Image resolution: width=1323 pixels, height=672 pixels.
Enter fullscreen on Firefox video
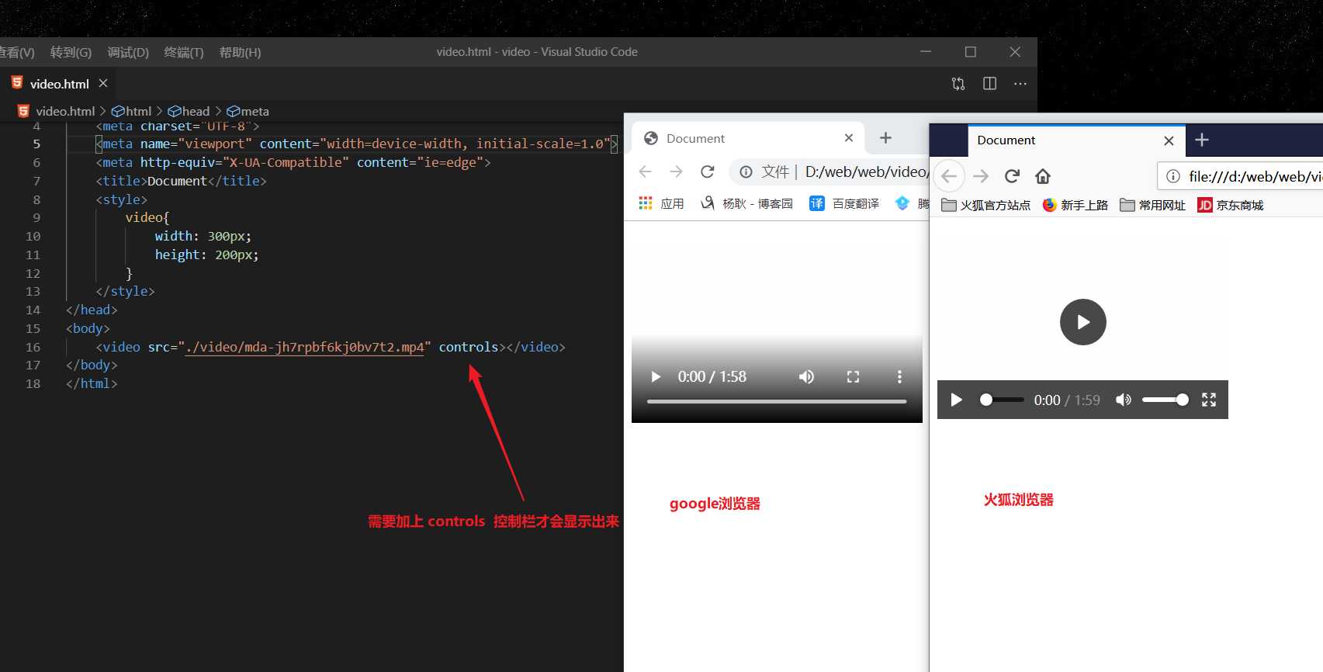[x=1209, y=400]
